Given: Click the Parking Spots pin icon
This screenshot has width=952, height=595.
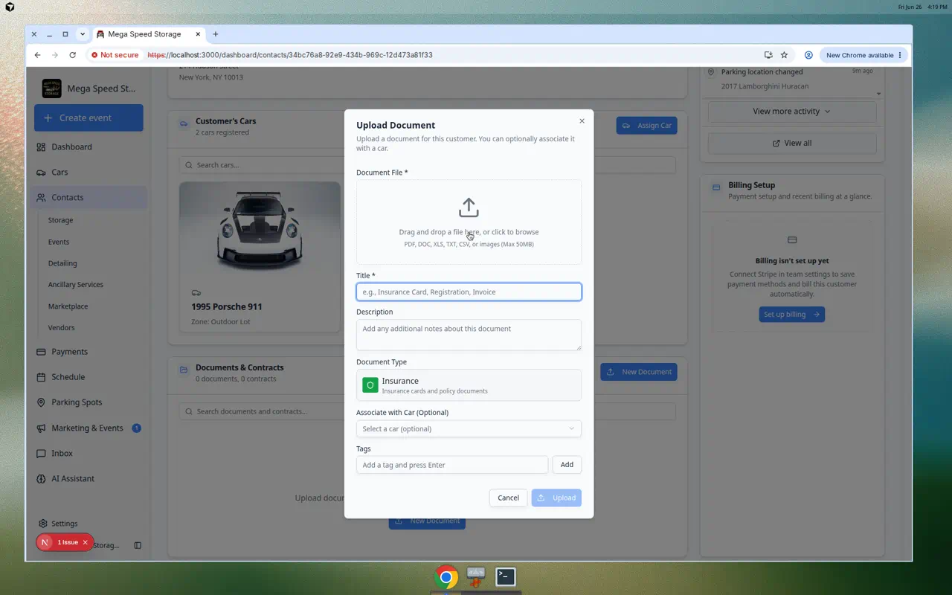Looking at the screenshot, I should 41,402.
